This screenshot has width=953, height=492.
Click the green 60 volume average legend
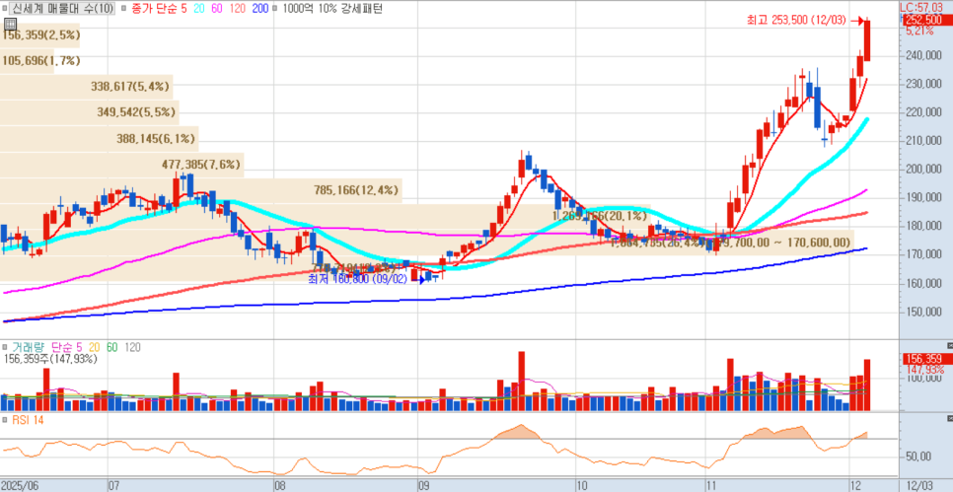pos(112,347)
